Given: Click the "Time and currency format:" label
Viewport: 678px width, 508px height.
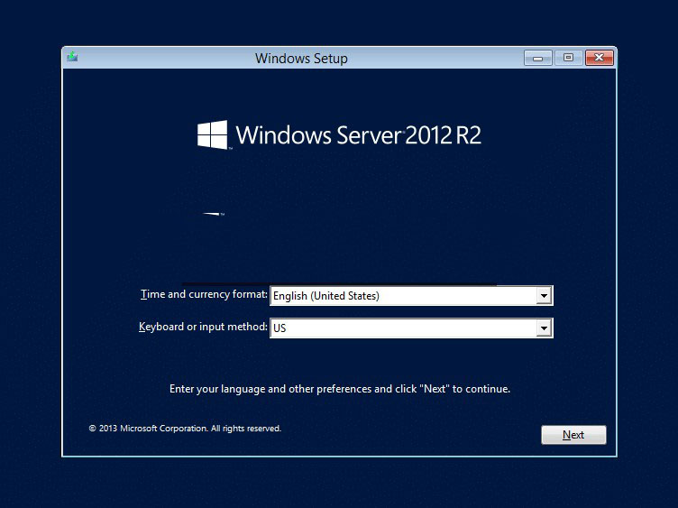Looking at the screenshot, I should (x=204, y=294).
